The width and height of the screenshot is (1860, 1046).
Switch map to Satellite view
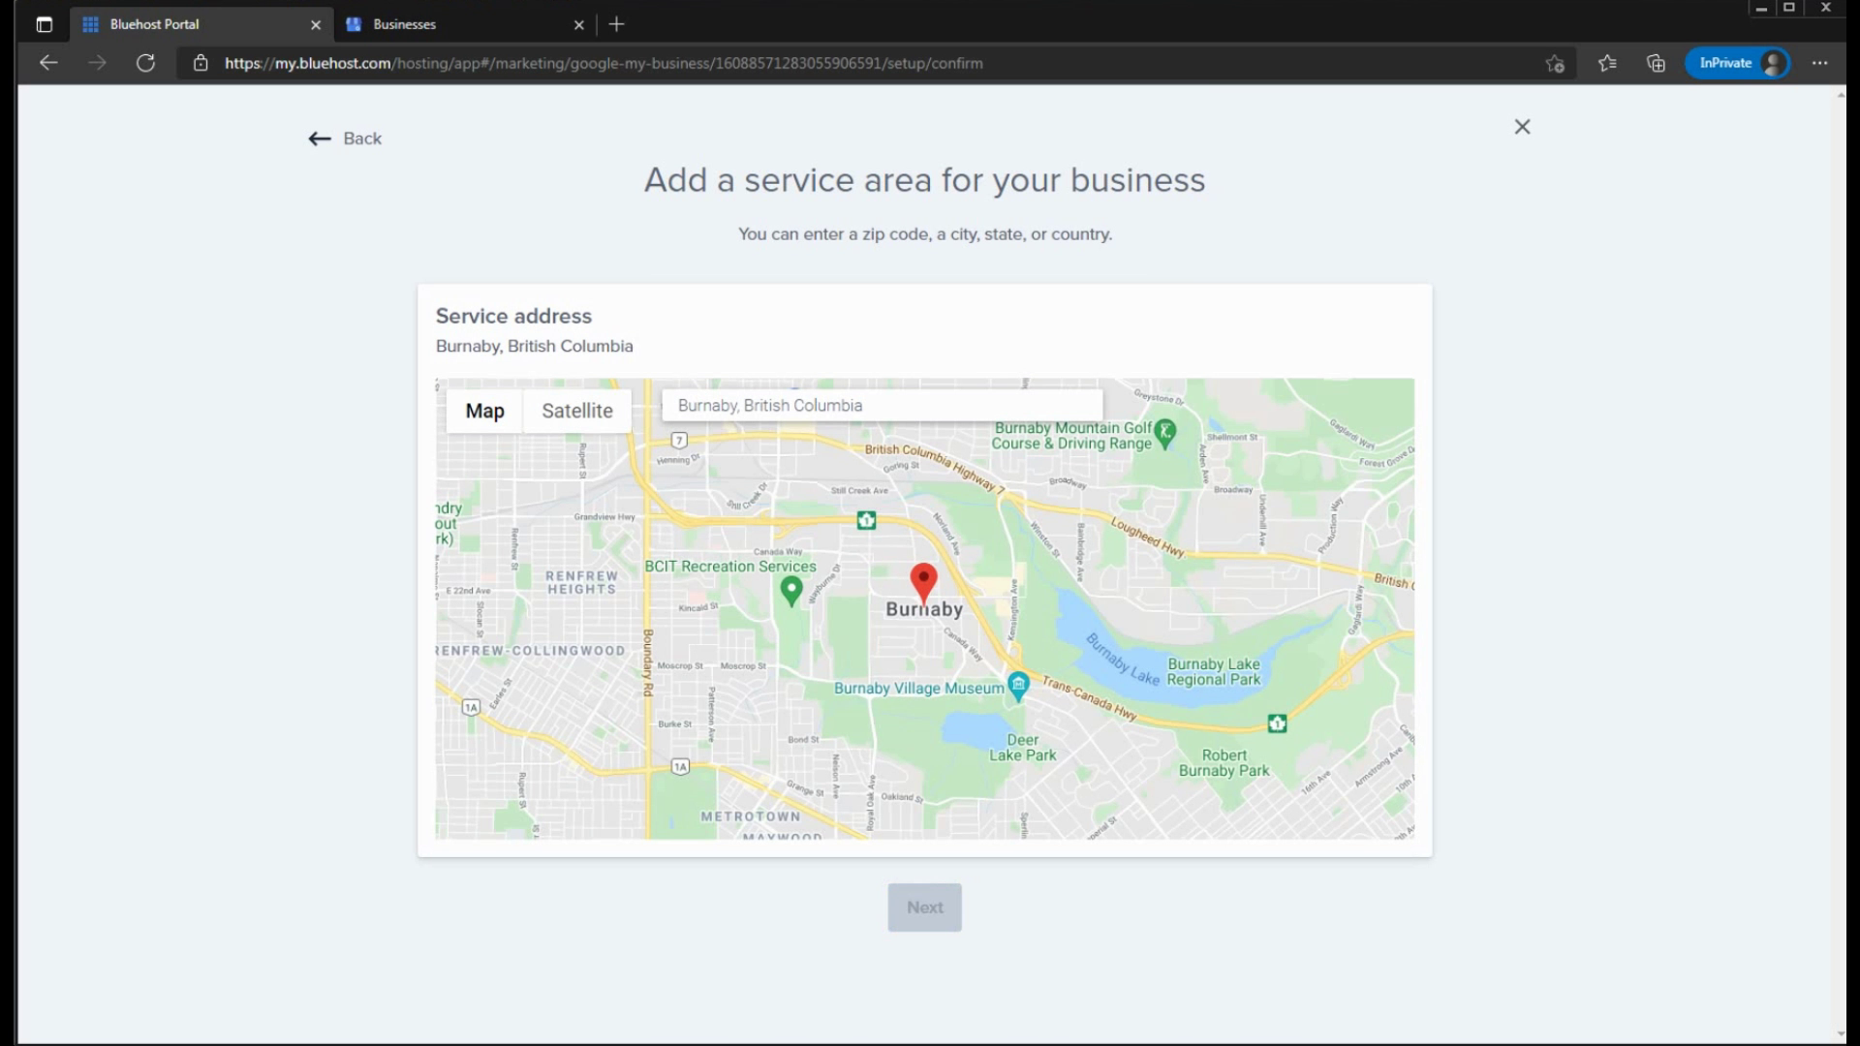coord(576,411)
